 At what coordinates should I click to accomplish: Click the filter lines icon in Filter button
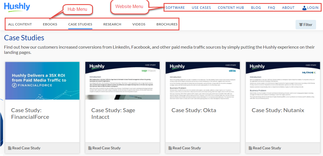(301, 25)
